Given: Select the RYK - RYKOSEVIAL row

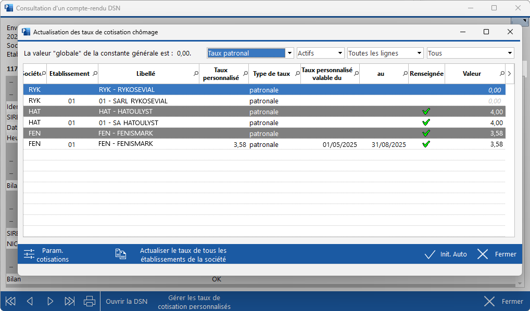Looking at the screenshot, I should point(156,90).
